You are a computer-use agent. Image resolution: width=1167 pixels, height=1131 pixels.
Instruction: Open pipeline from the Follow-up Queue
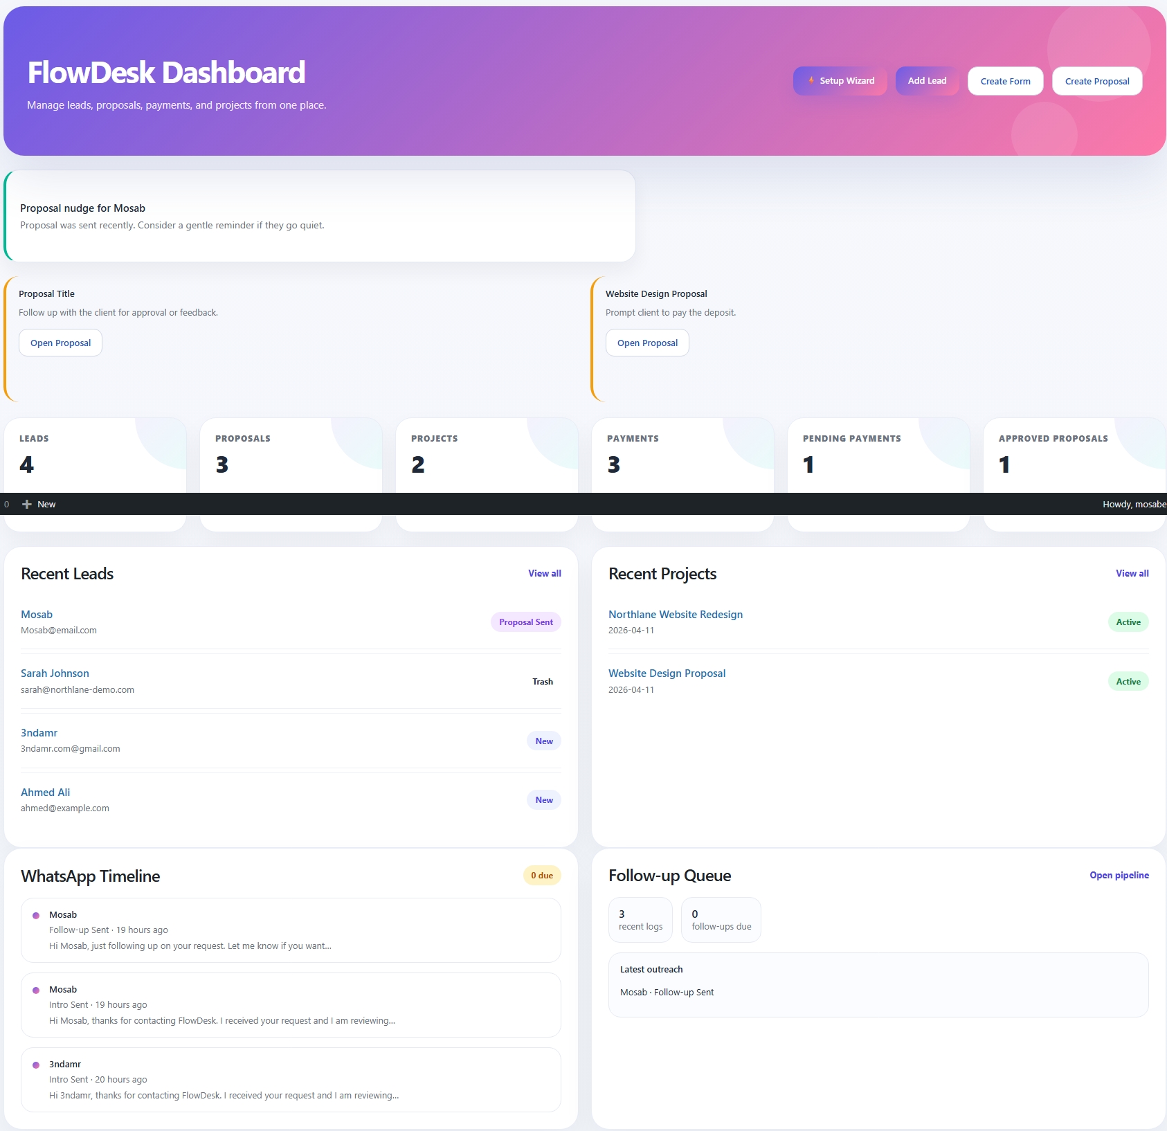point(1118,875)
